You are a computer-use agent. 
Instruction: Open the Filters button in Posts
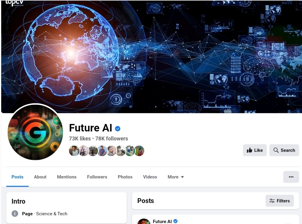(x=280, y=201)
